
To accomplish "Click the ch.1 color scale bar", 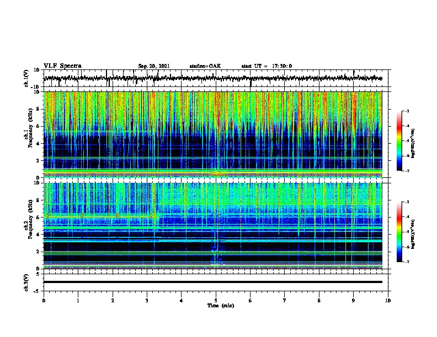I will [399, 141].
